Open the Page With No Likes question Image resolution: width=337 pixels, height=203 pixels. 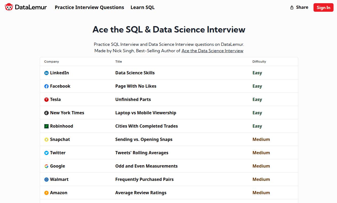(x=136, y=86)
